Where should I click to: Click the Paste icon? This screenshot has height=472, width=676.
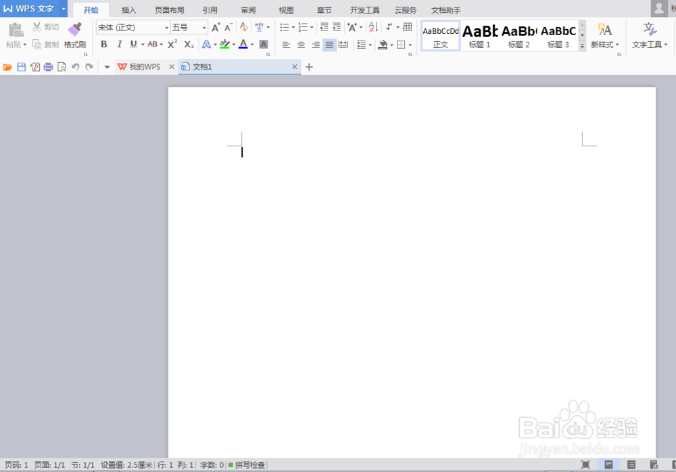coord(16,30)
